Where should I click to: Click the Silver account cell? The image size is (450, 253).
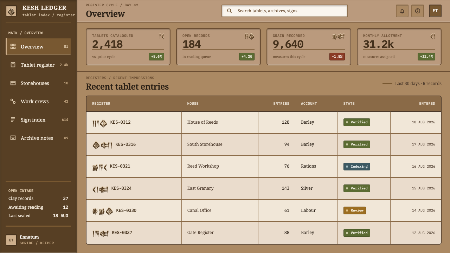pyautogui.click(x=316, y=188)
